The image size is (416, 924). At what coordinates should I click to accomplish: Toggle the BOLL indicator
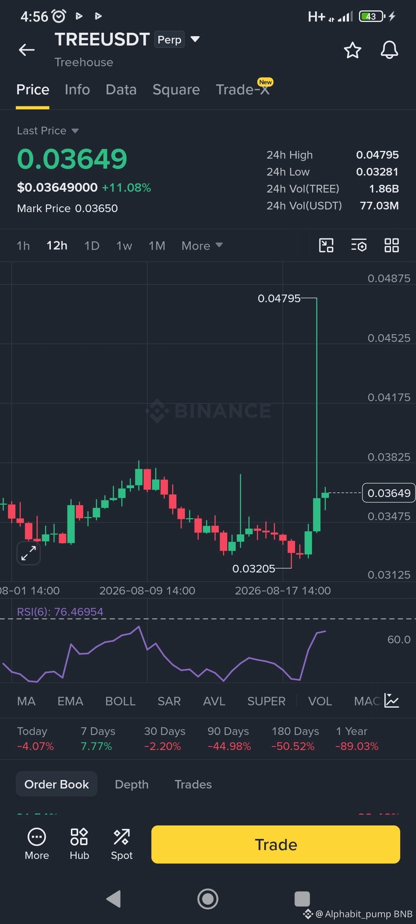(121, 701)
